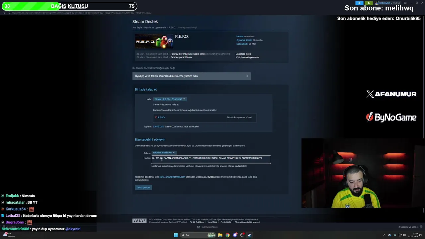
Task: Open Google Chrome from the taskbar
Action: 227,235
